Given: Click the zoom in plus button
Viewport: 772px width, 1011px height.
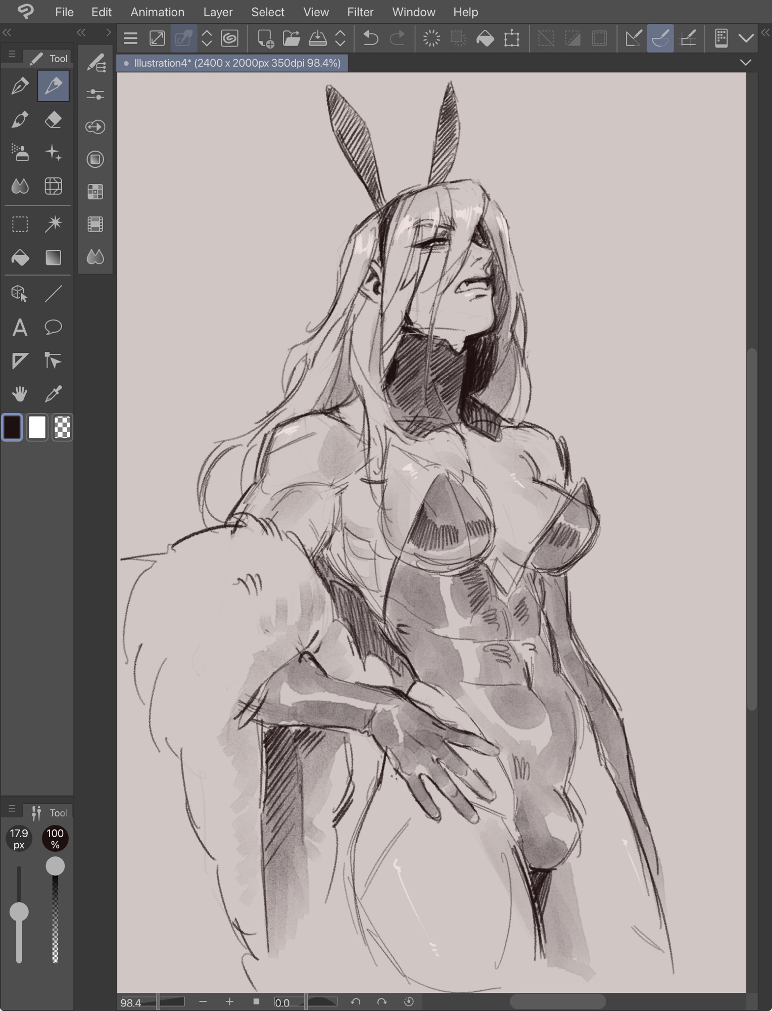Looking at the screenshot, I should pyautogui.click(x=229, y=1001).
